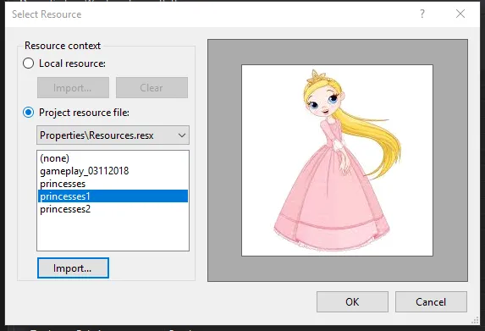485x331 pixels.
Task: Click the dropdown chevron arrow
Action: [182, 135]
